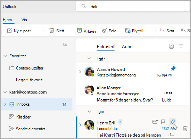Delete the Henry Brill message with trash icon
The image size is (191, 139).
pos(185,128)
